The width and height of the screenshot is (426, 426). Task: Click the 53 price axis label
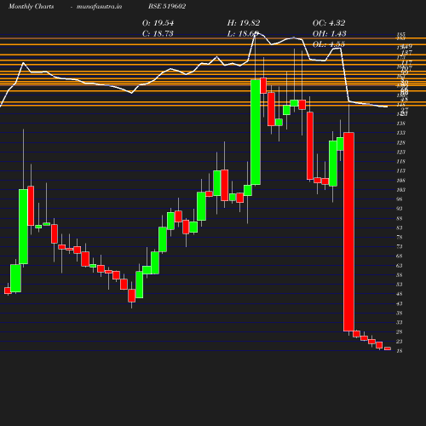click(x=400, y=285)
